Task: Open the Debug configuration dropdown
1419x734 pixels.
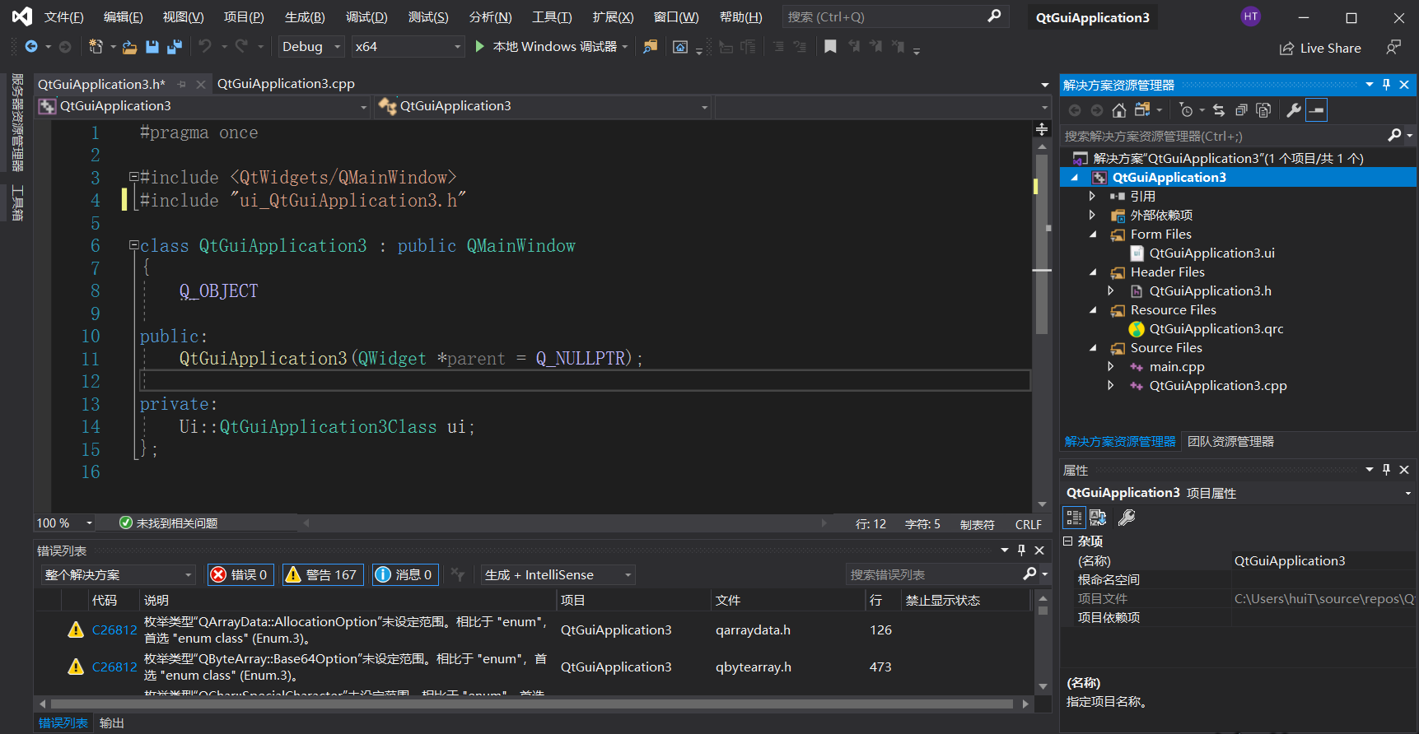Action: coord(310,47)
